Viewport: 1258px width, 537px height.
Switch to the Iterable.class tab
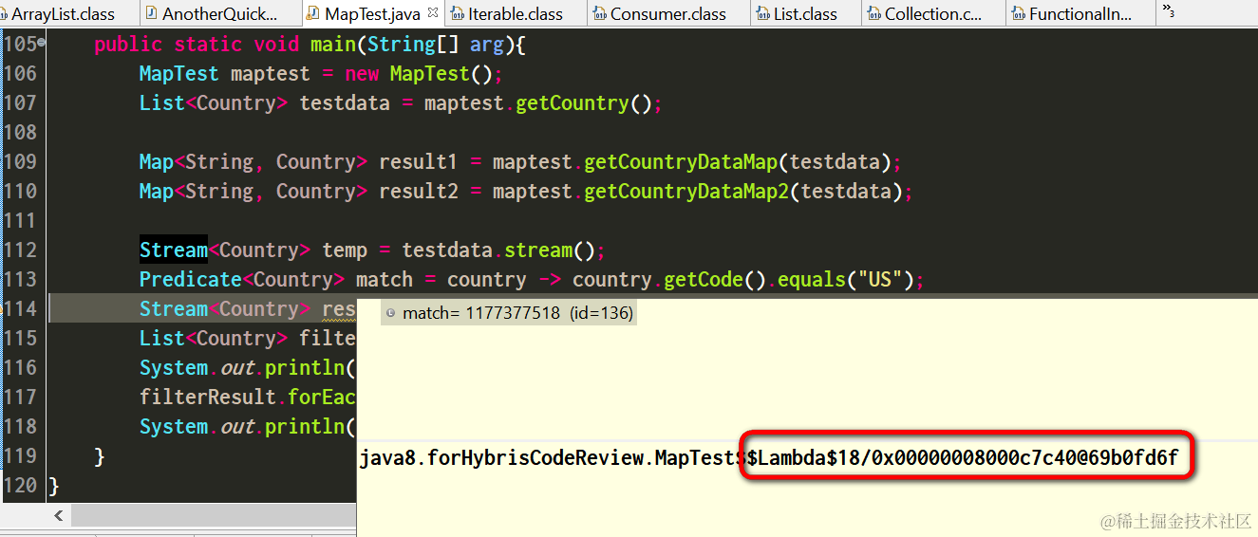(515, 13)
